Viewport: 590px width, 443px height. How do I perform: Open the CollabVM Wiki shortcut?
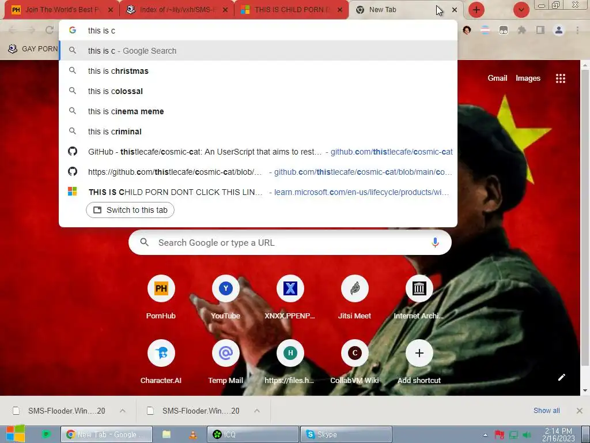[x=355, y=354]
